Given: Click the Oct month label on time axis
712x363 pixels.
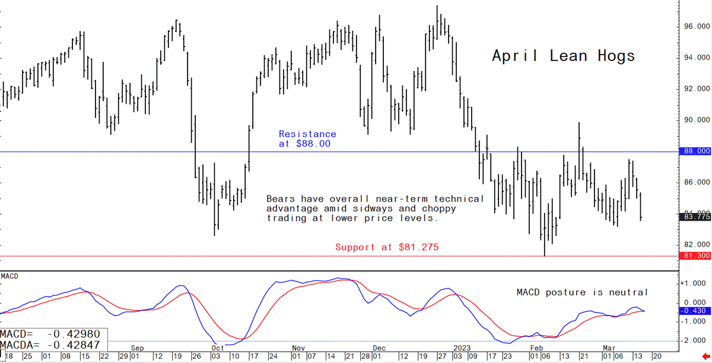Looking at the screenshot, I should (218, 348).
